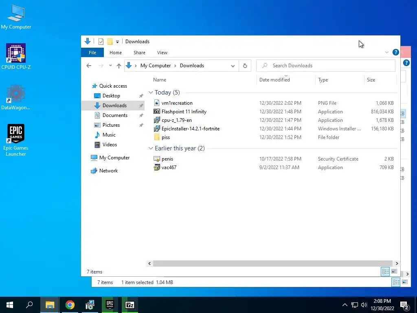Switch to Details view in the background window
The width and height of the screenshot is (417, 313).
click(396, 282)
